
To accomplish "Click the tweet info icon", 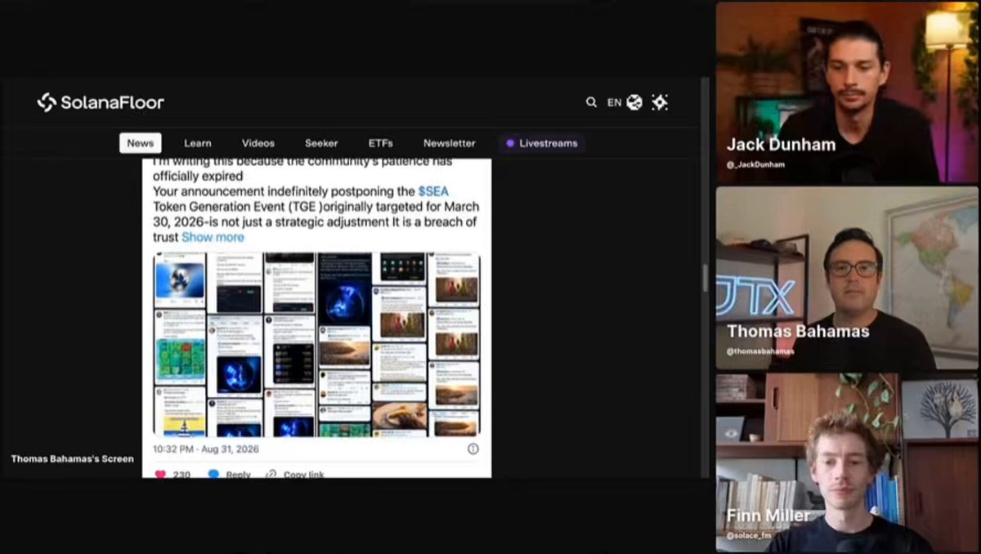I will point(473,449).
